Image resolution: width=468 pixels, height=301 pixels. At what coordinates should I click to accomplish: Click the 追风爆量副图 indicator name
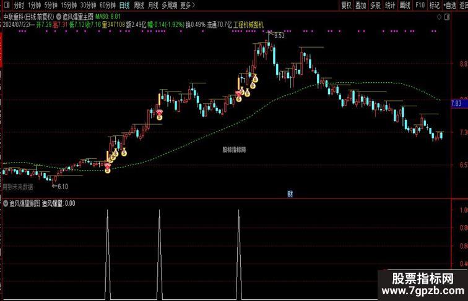pos(25,203)
